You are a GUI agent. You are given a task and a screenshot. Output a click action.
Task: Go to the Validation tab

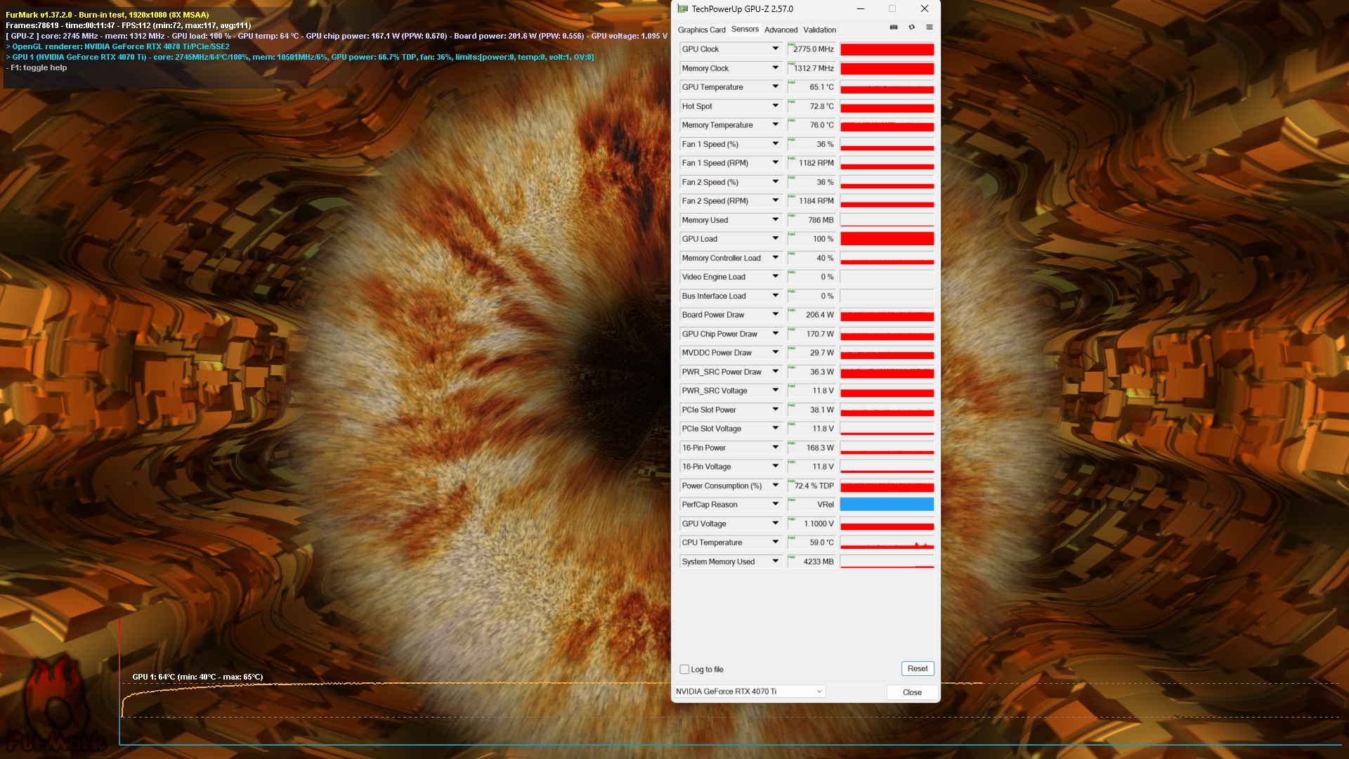819,30
